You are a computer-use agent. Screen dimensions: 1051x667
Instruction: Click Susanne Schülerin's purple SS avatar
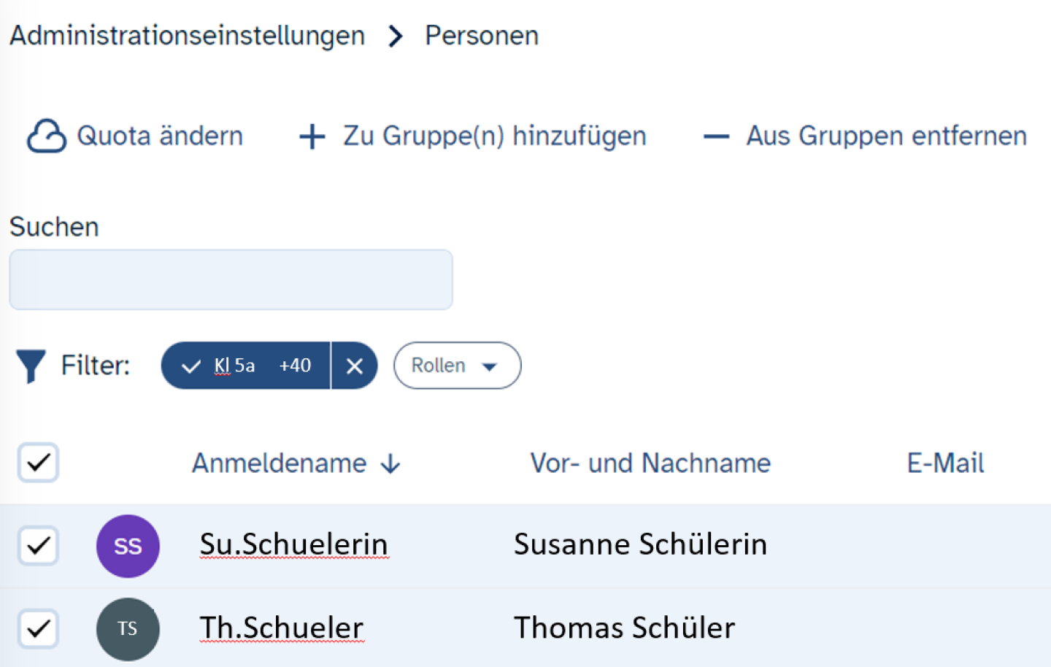pos(128,546)
